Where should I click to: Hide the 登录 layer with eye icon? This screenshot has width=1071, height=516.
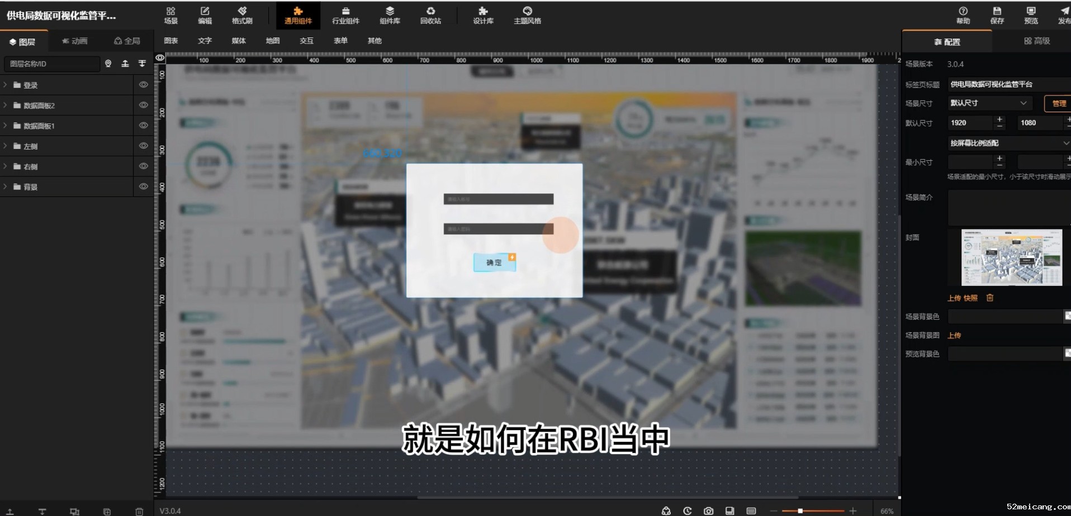tap(143, 85)
